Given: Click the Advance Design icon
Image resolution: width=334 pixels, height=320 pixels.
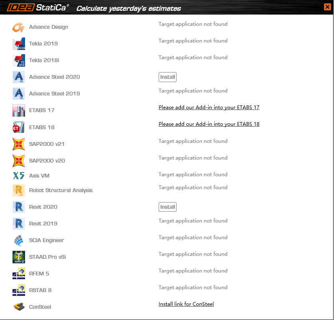Looking at the screenshot, I should pos(18,27).
